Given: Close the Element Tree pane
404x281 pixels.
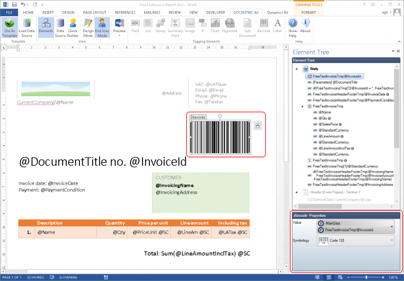Looking at the screenshot, I should point(398,51).
